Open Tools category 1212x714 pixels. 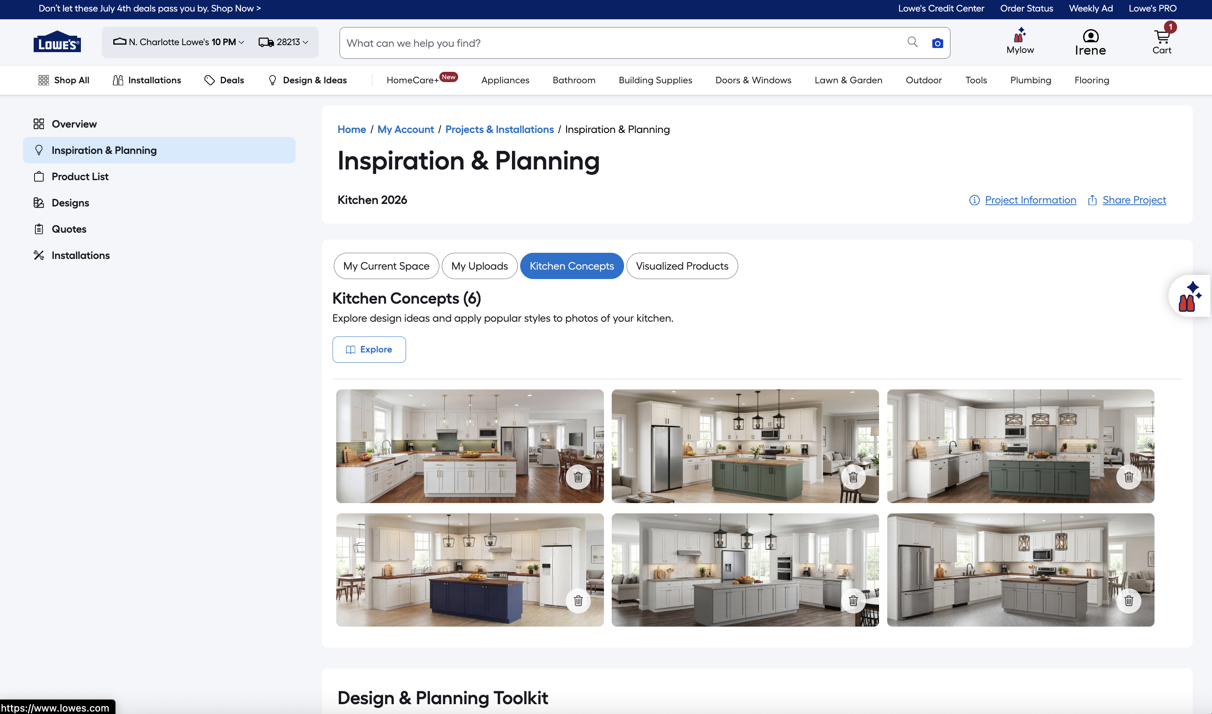(x=976, y=80)
